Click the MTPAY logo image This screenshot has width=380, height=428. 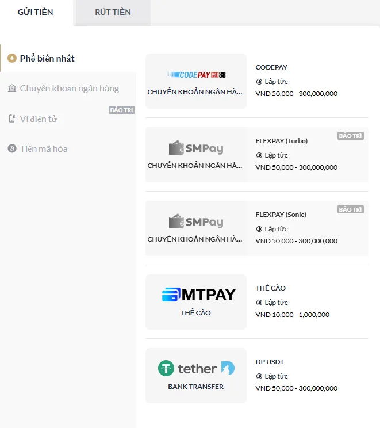click(199, 295)
